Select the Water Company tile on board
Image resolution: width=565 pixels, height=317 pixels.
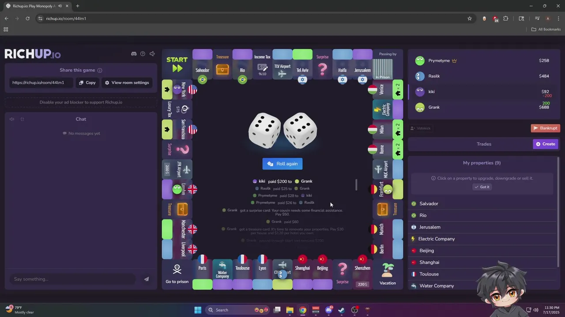point(222,274)
